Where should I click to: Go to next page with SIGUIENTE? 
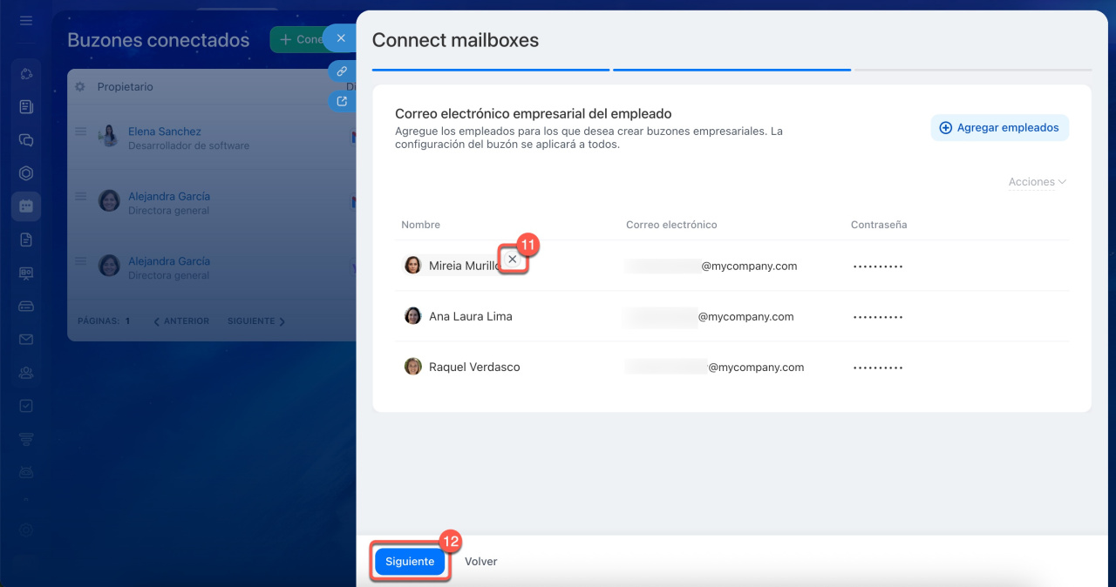[256, 321]
